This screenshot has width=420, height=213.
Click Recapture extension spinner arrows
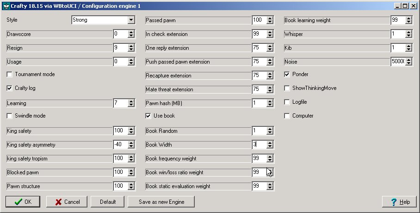coord(270,76)
